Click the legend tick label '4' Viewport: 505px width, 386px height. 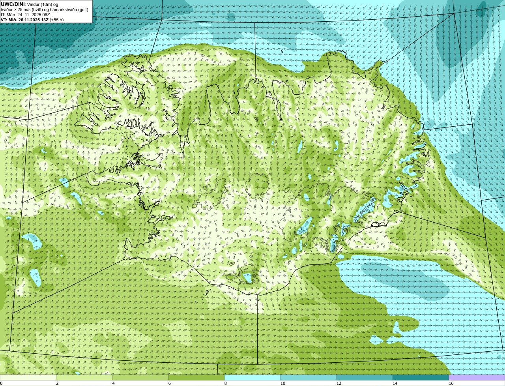click(113, 383)
